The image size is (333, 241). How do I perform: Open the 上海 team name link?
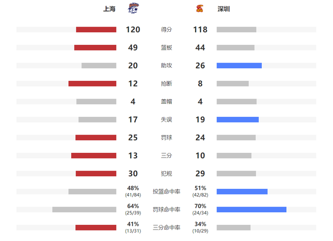click(109, 9)
